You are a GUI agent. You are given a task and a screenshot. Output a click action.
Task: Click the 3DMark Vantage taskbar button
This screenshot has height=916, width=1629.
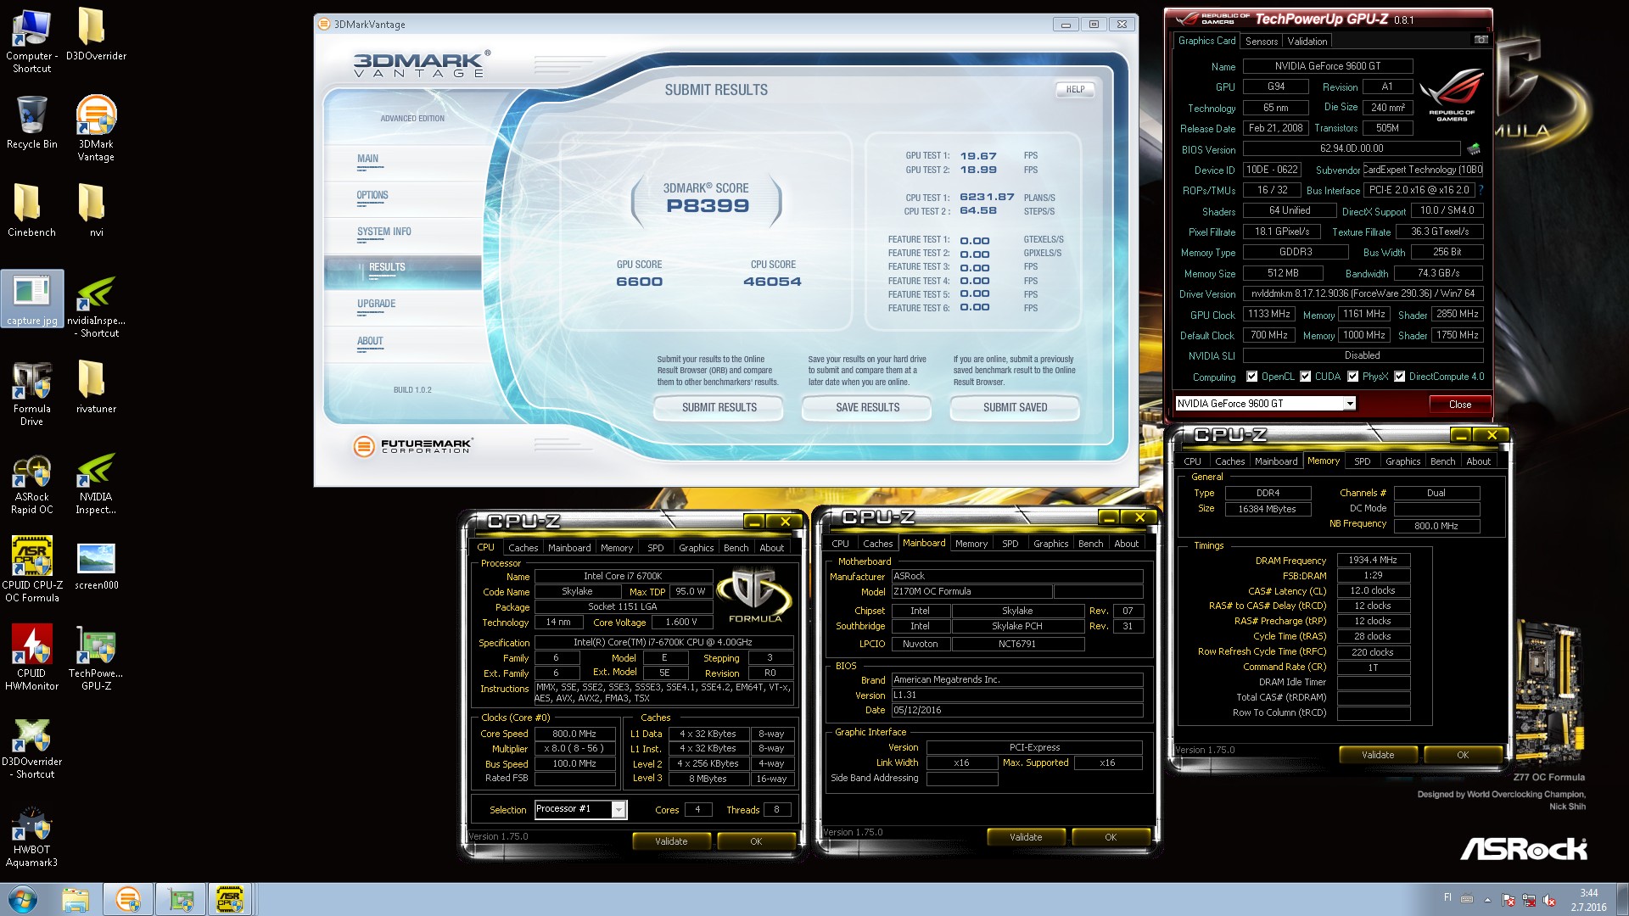point(128,899)
